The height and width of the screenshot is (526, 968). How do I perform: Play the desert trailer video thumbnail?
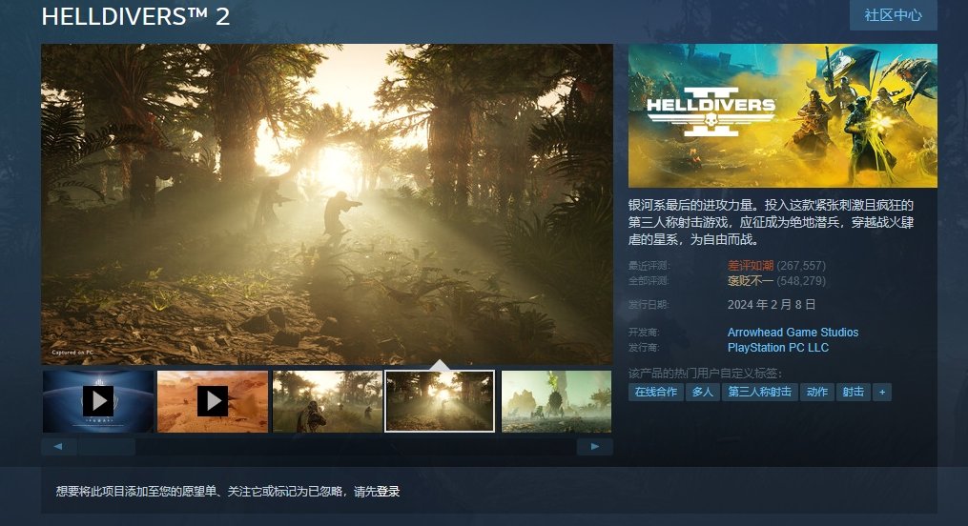coord(213,401)
